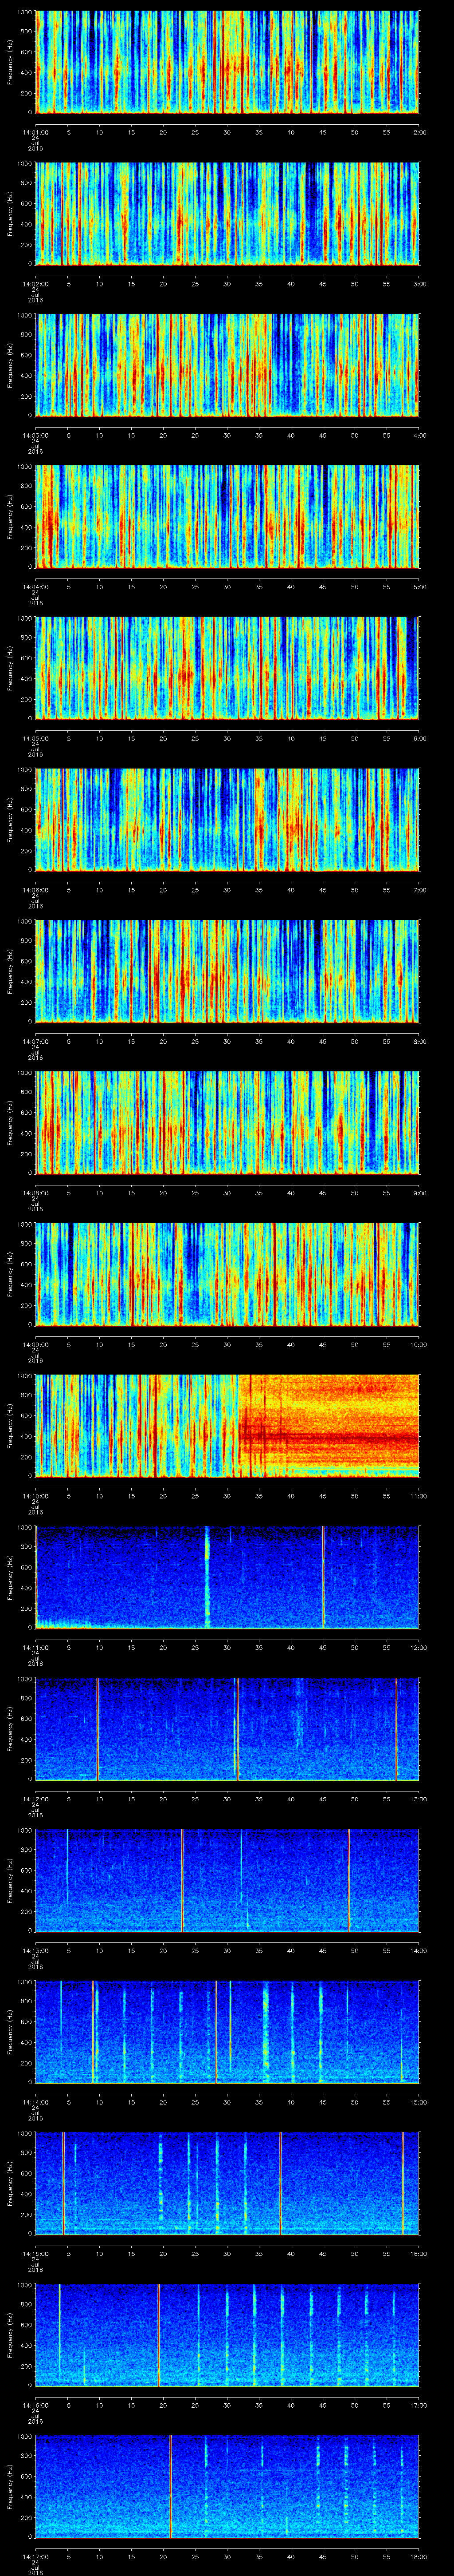
Task: Click the 14:12:00 start time label
Action: tap(35, 1798)
